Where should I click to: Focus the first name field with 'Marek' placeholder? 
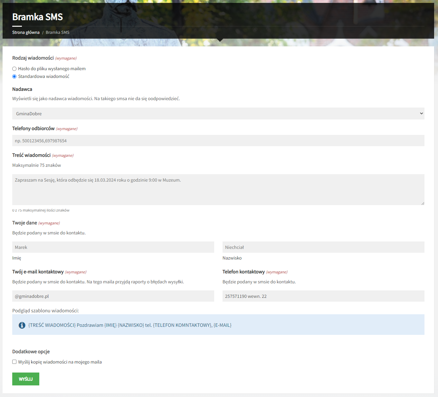(113, 247)
